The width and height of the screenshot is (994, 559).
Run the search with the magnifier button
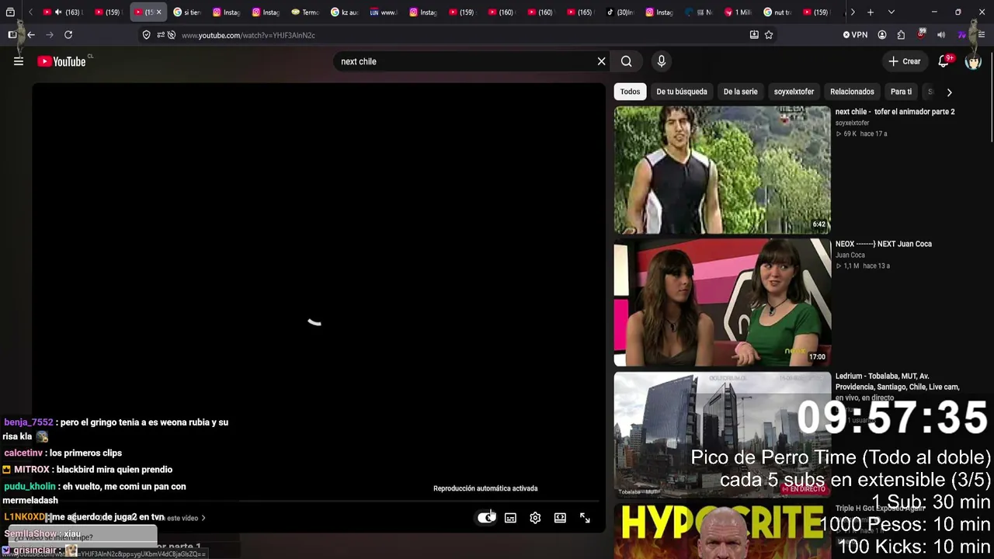[627, 61]
